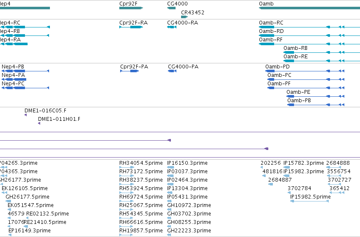
Task: Click EST RH66616.5prime
Action: click(141, 222)
